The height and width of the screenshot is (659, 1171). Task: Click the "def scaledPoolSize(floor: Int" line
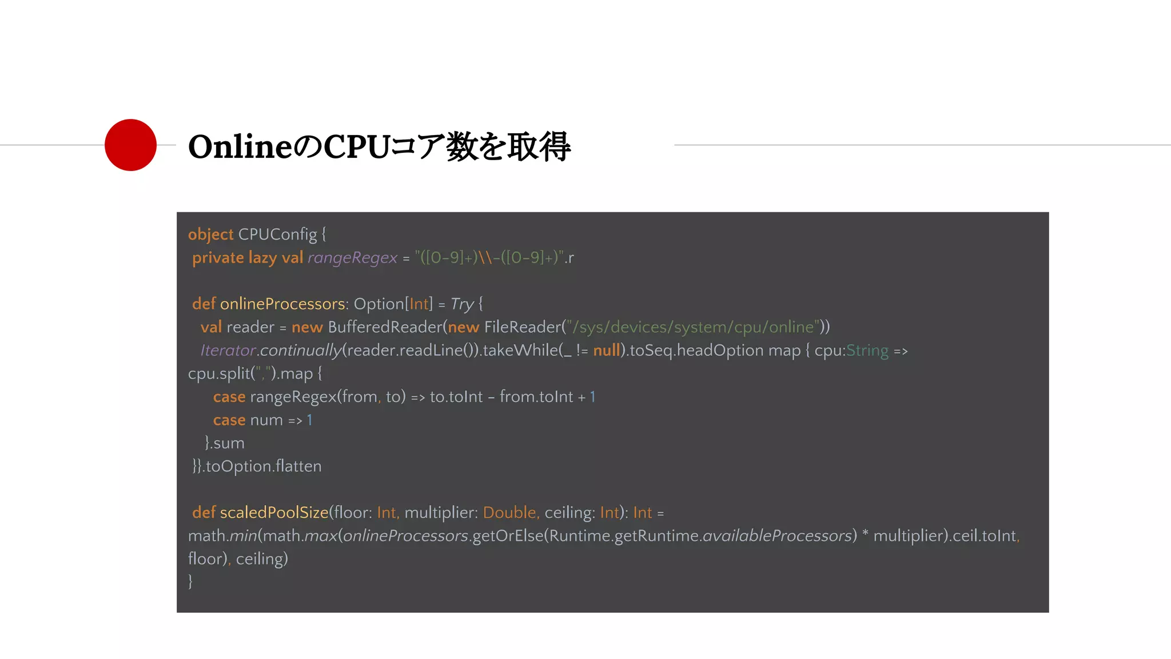428,513
